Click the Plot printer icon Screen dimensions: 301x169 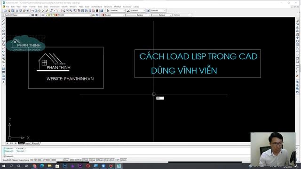click(x=17, y=11)
